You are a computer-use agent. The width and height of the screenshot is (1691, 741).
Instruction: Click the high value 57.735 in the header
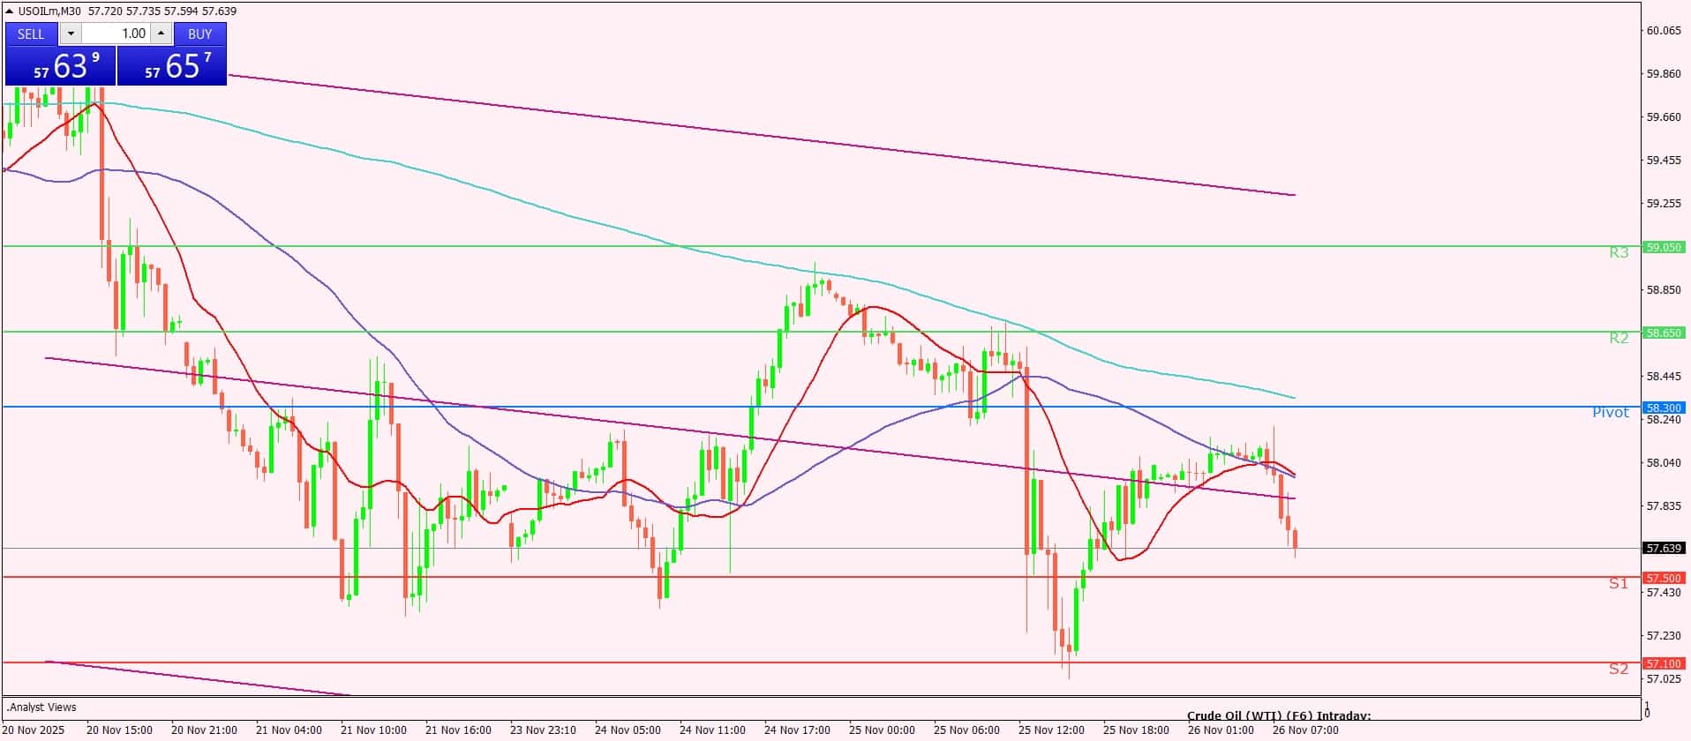pyautogui.click(x=143, y=11)
